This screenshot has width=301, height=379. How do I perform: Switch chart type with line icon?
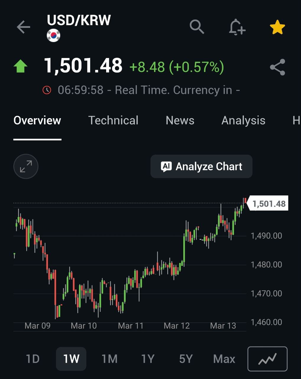(267, 359)
